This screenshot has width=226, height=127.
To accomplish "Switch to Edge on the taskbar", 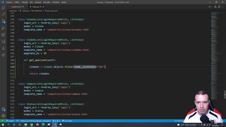I will pos(43,125).
